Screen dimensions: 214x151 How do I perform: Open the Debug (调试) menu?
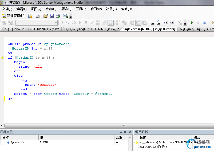coord(66,9)
